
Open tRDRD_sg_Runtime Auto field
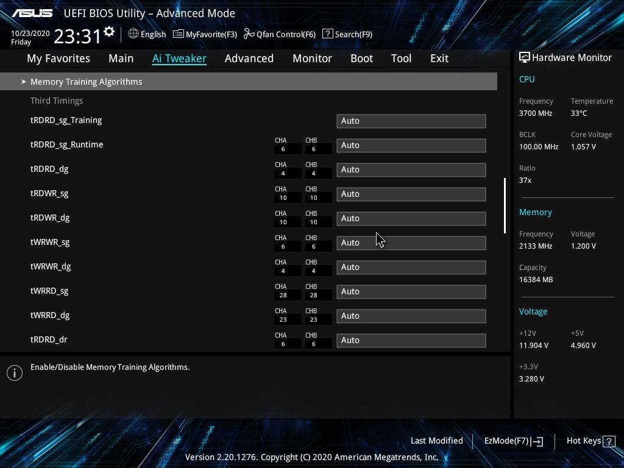click(411, 145)
